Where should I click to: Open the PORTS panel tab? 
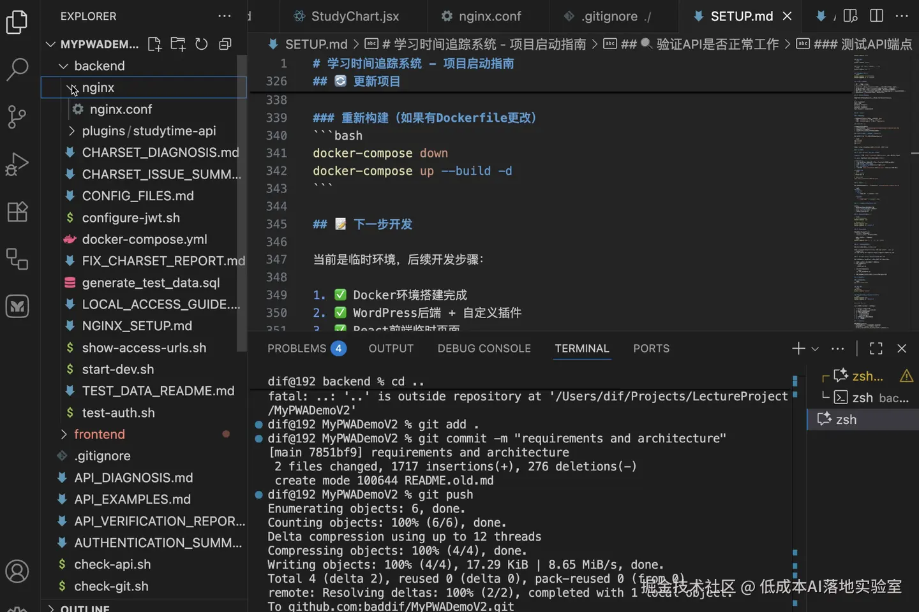[x=651, y=348]
